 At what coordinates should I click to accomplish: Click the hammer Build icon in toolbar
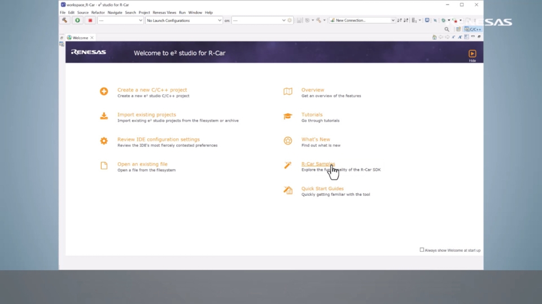[x=65, y=20]
